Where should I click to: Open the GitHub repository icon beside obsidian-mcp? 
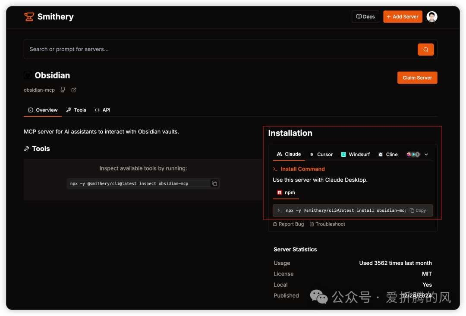(63, 90)
